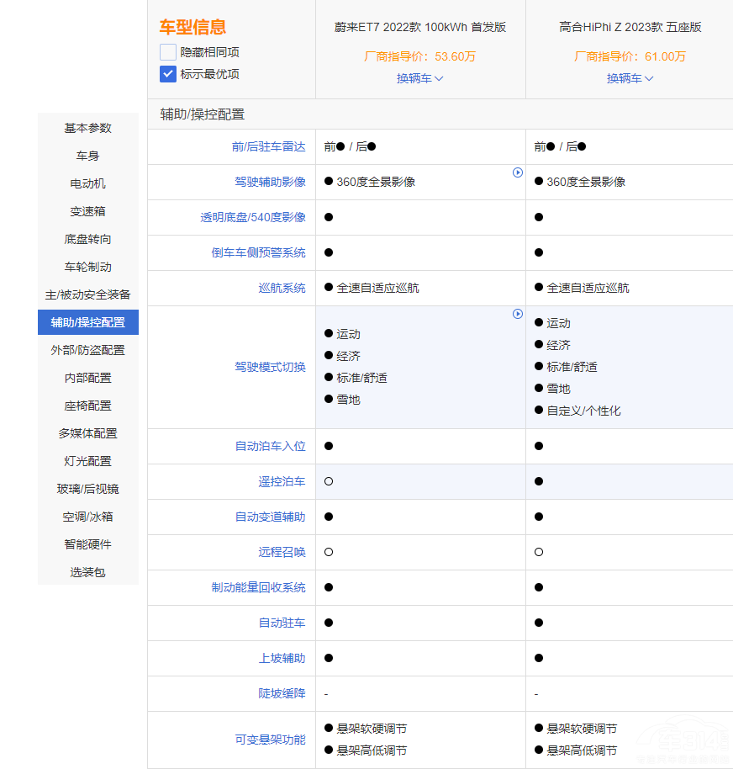This screenshot has width=733, height=769.
Task: Jump to 座椅配置 sidebar item
Action: coord(88,406)
